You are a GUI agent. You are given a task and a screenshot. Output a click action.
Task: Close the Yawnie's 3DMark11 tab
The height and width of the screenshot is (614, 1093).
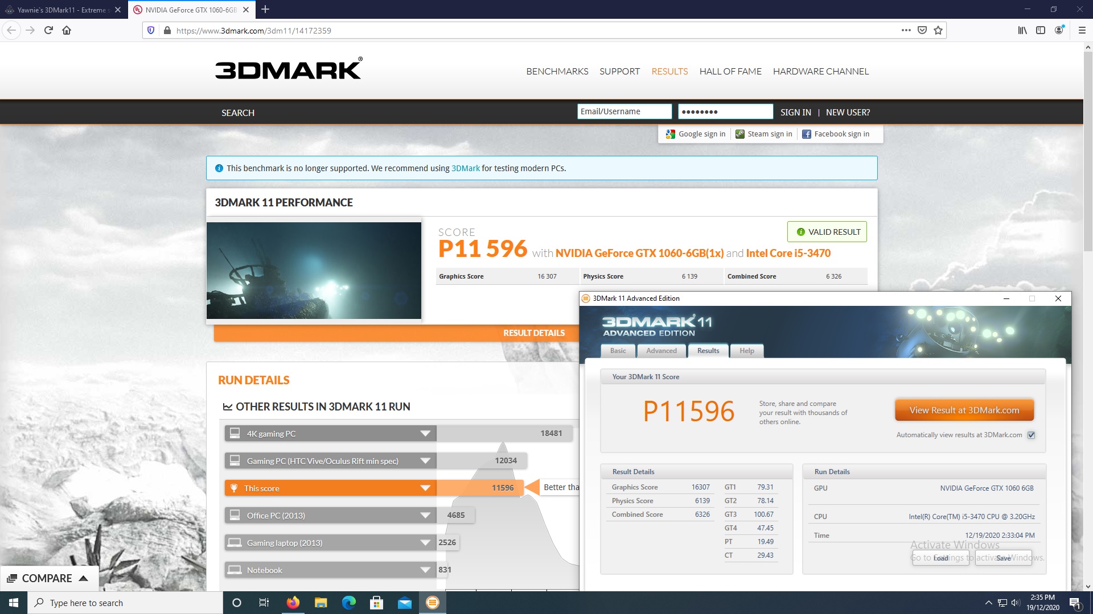[x=118, y=10]
